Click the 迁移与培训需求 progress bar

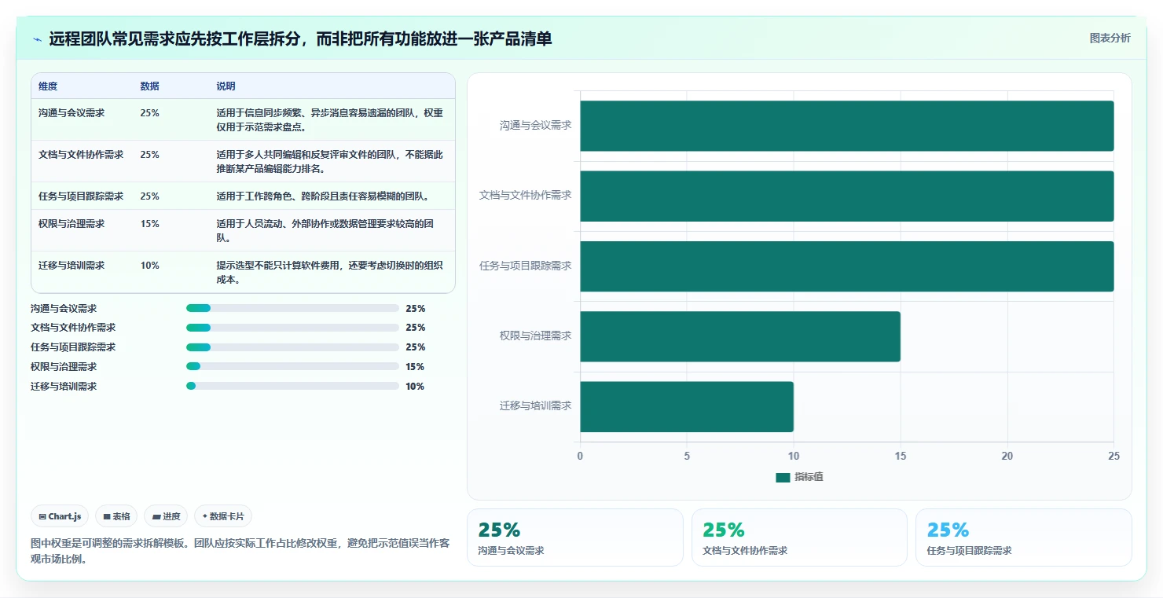point(292,386)
